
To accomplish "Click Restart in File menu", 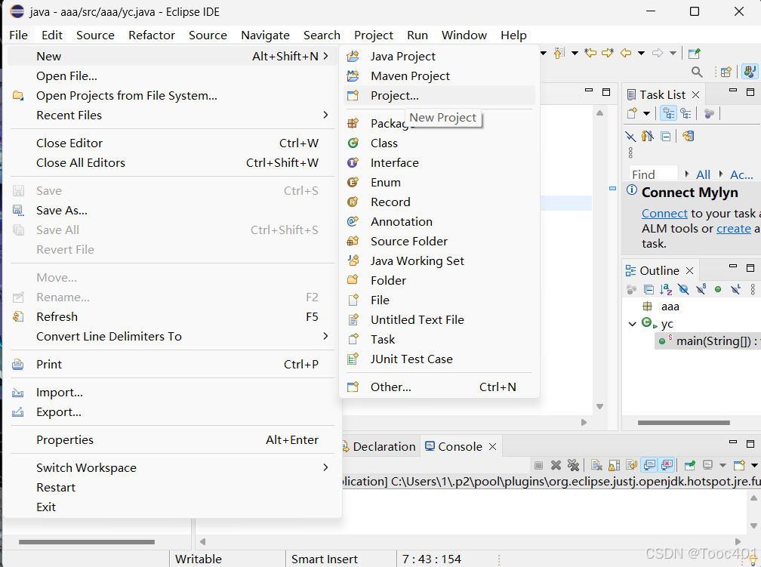I will (172, 488).
